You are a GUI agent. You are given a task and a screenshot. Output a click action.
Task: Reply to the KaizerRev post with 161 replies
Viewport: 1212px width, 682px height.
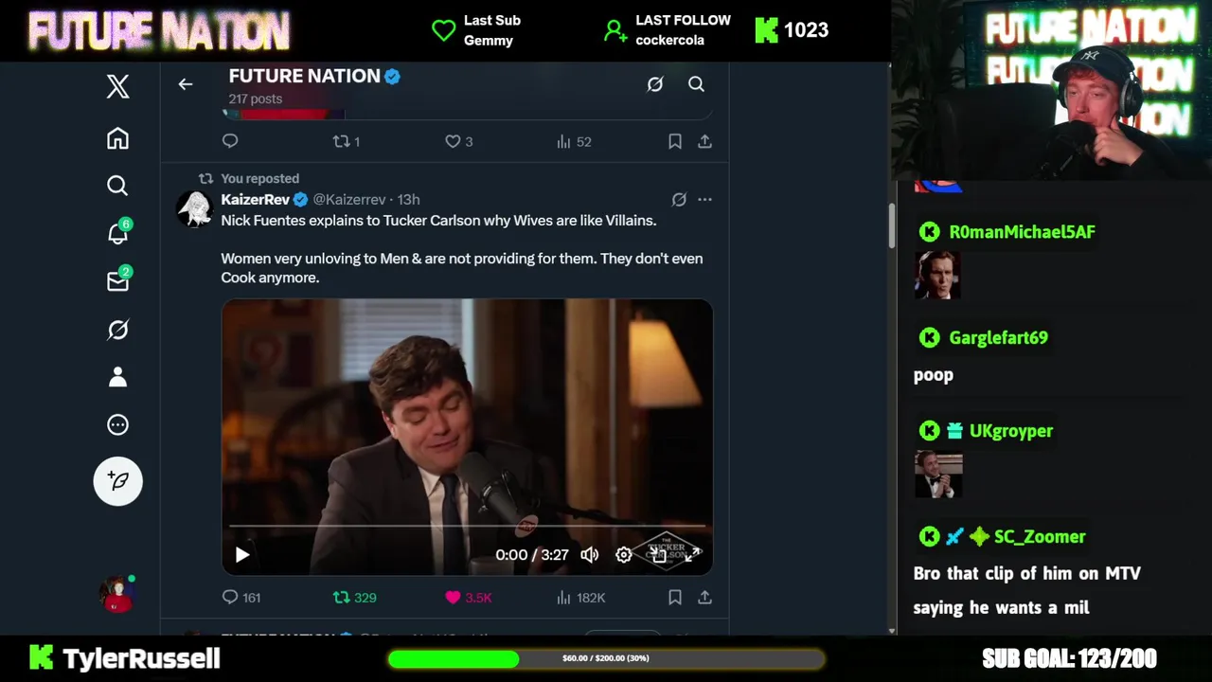click(241, 598)
